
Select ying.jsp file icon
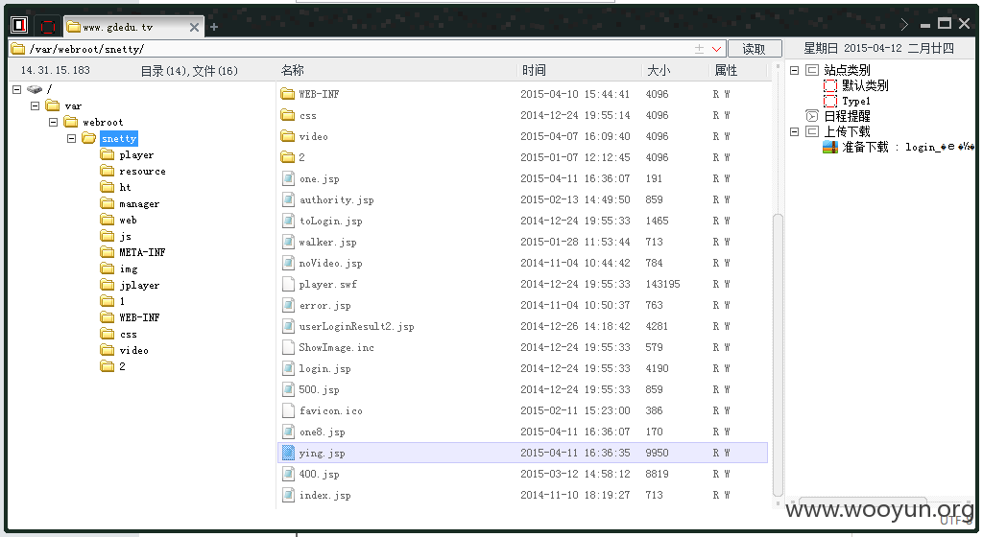pos(288,453)
